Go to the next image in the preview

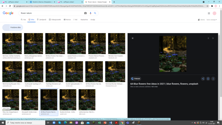213,38
